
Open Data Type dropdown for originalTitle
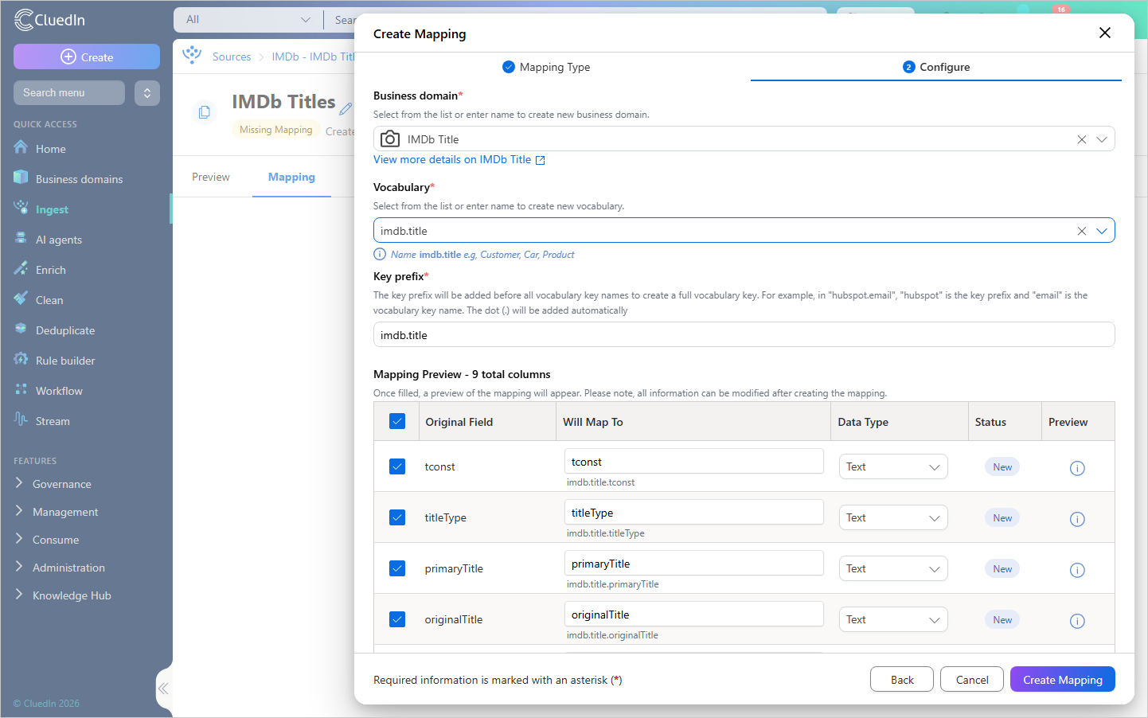(893, 619)
